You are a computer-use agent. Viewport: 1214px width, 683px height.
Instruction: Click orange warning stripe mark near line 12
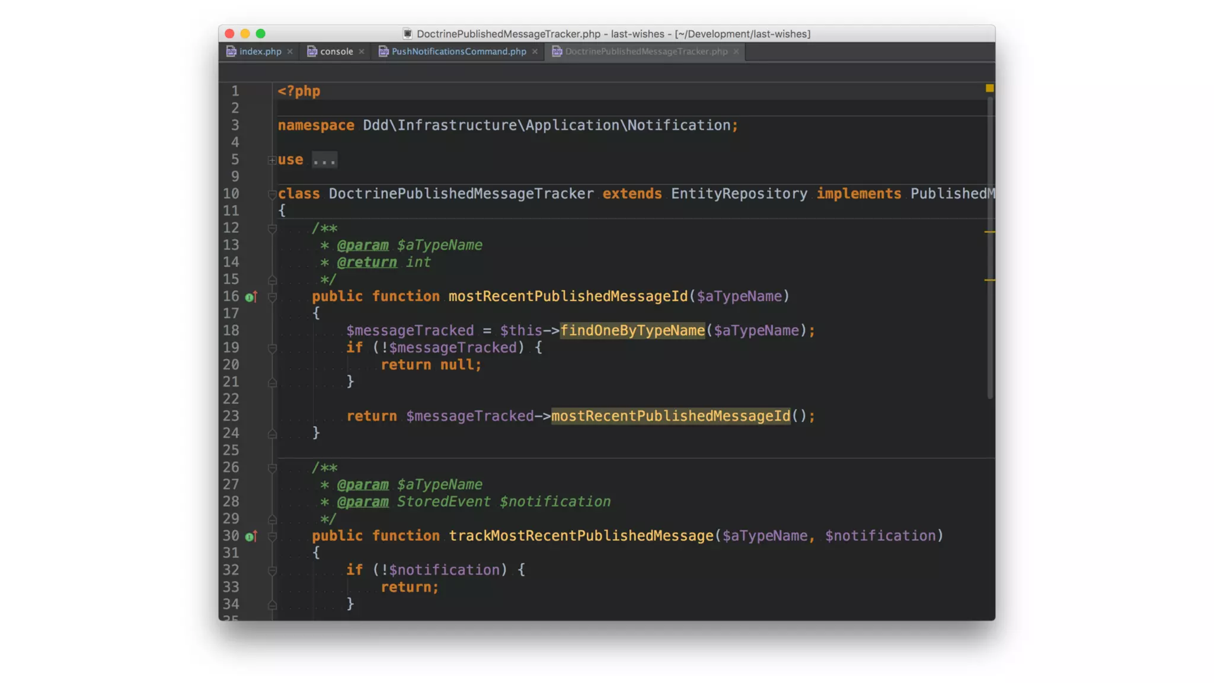coord(989,232)
